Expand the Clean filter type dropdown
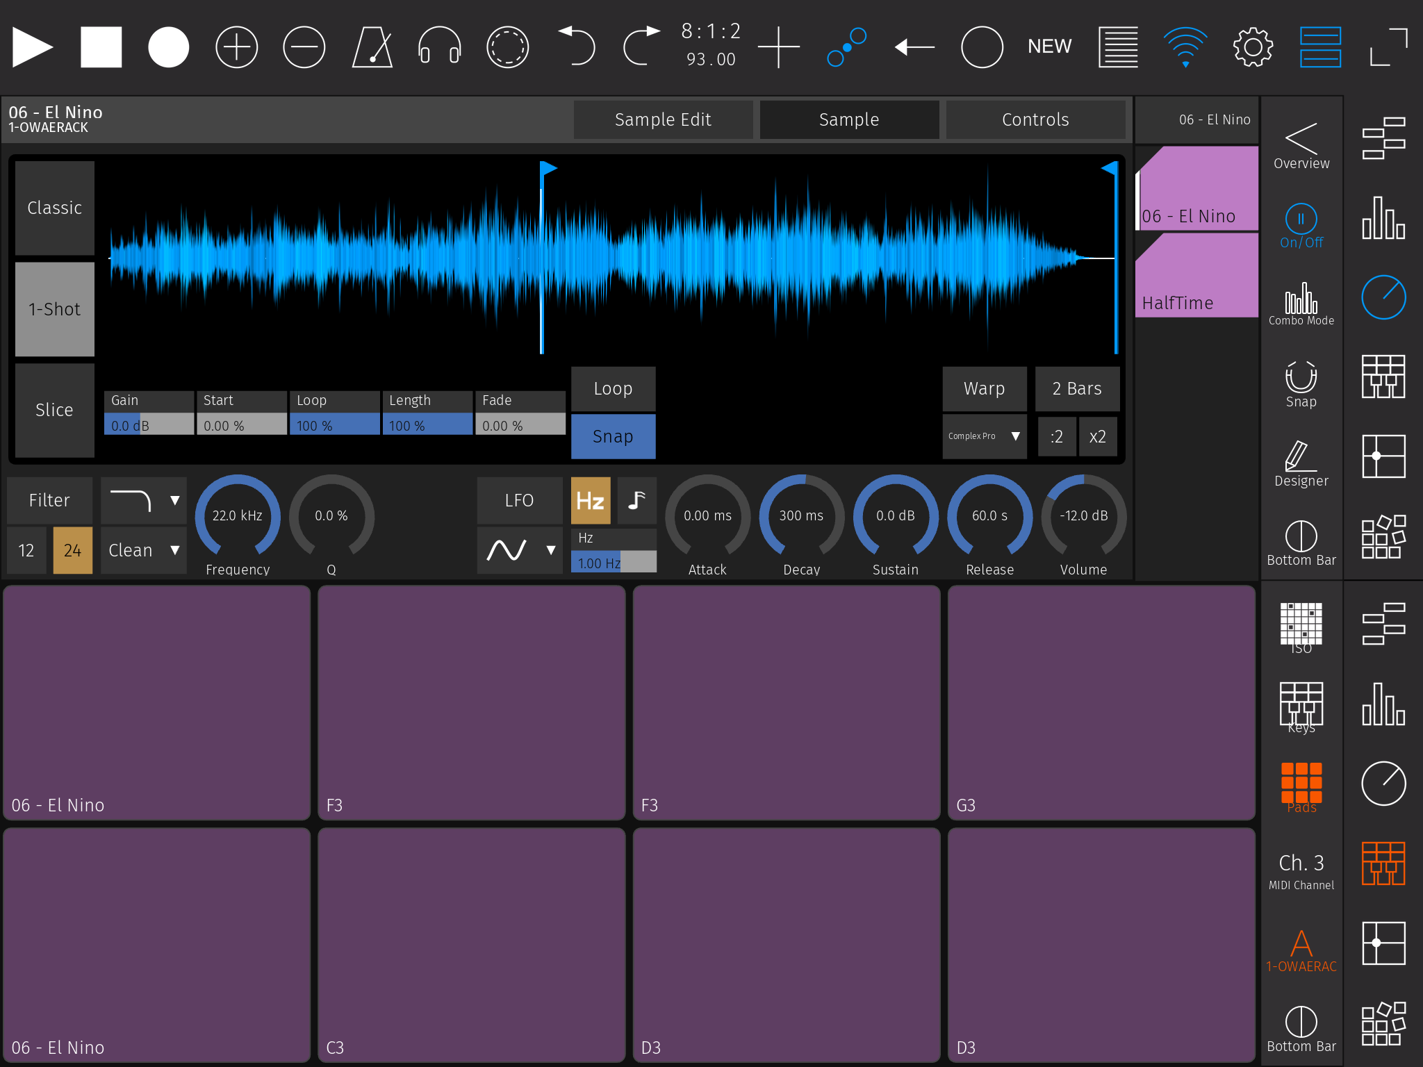The height and width of the screenshot is (1067, 1423). point(143,550)
